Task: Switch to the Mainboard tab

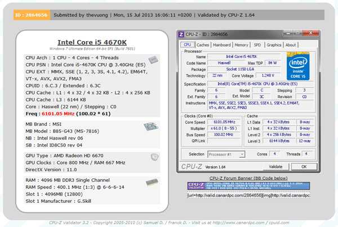Action: [x=222, y=45]
